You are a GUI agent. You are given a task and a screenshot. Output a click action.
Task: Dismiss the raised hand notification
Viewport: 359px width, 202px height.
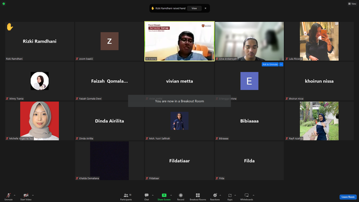point(205,8)
